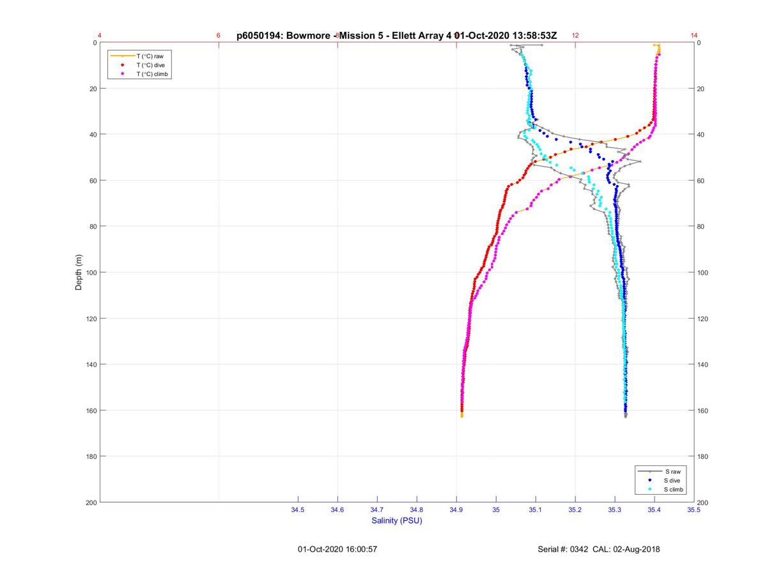Click the 'Serial #: 0342 CAL: 02-Aug-2018' text
Screen dimensions: 767x565
[x=599, y=549]
